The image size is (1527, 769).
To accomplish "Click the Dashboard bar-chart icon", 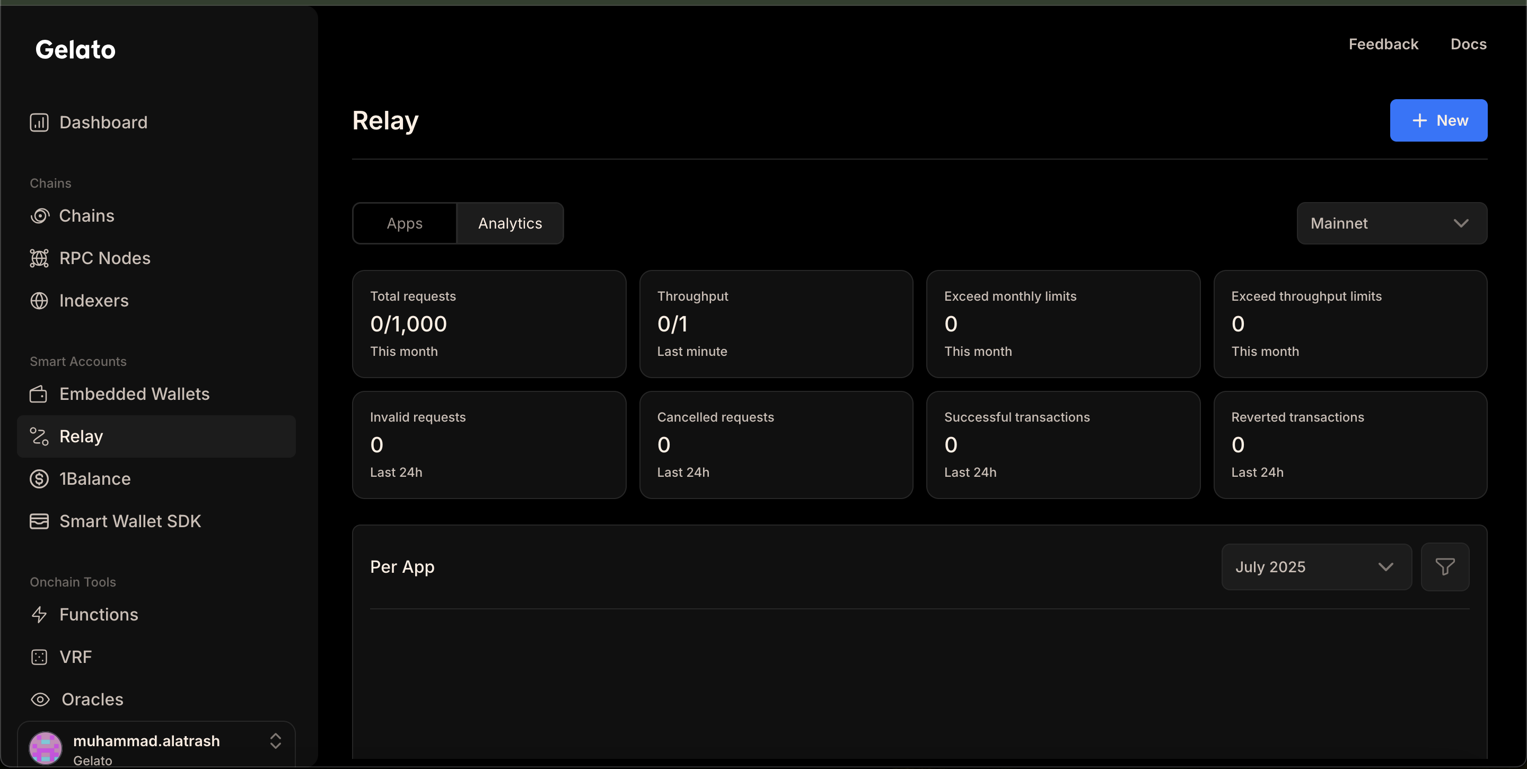I will 39,123.
